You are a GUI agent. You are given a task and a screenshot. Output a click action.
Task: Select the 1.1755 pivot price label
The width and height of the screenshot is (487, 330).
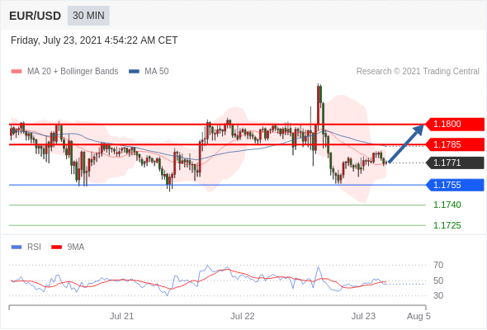(455, 185)
